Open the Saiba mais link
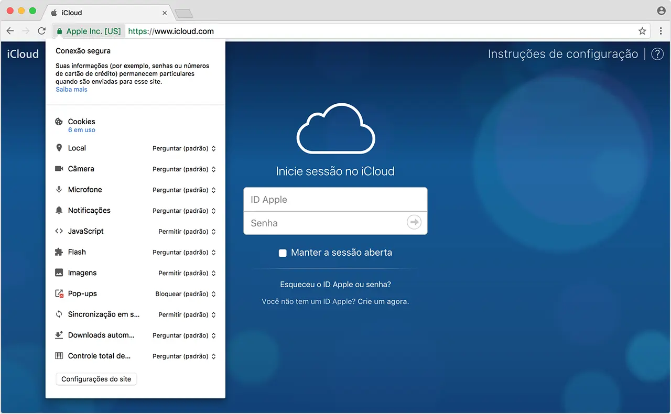The height and width of the screenshot is (414, 671). [x=72, y=90]
